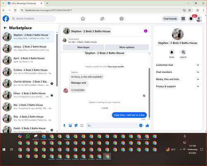This screenshot has width=207, height=166.
Task: Open the purple conversation information icon
Action: click(146, 31)
